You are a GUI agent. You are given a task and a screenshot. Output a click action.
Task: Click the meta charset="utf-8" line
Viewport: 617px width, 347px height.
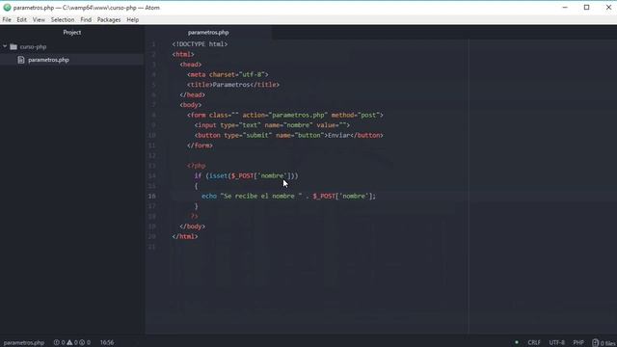click(x=228, y=74)
